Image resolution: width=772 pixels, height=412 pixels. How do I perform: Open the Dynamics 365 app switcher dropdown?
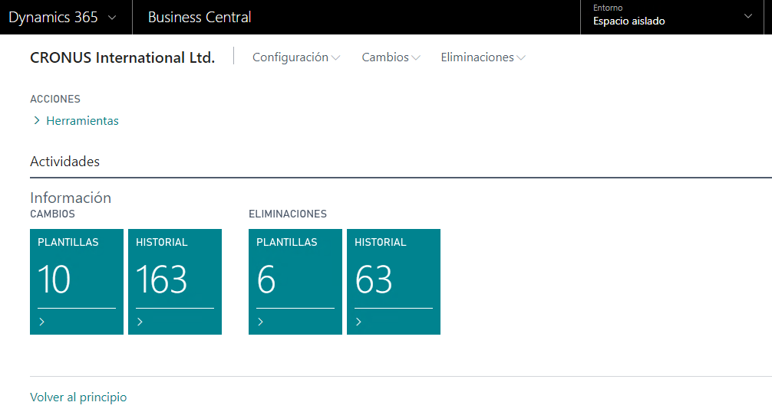point(62,17)
